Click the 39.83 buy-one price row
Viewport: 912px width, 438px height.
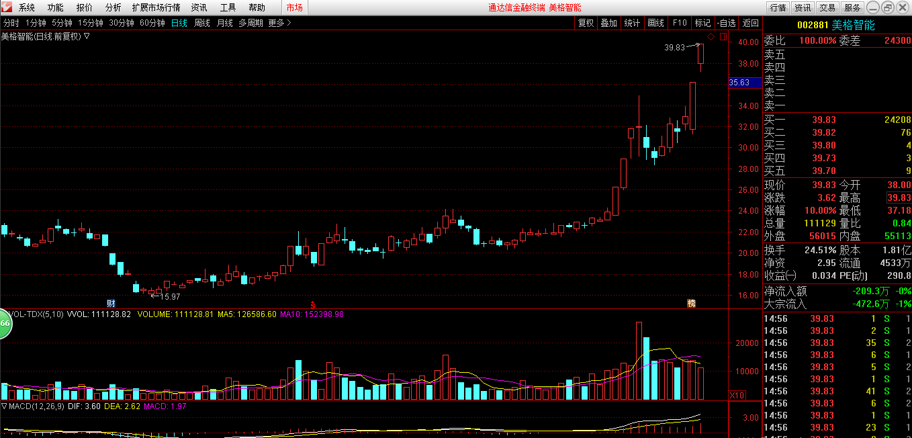pos(837,120)
